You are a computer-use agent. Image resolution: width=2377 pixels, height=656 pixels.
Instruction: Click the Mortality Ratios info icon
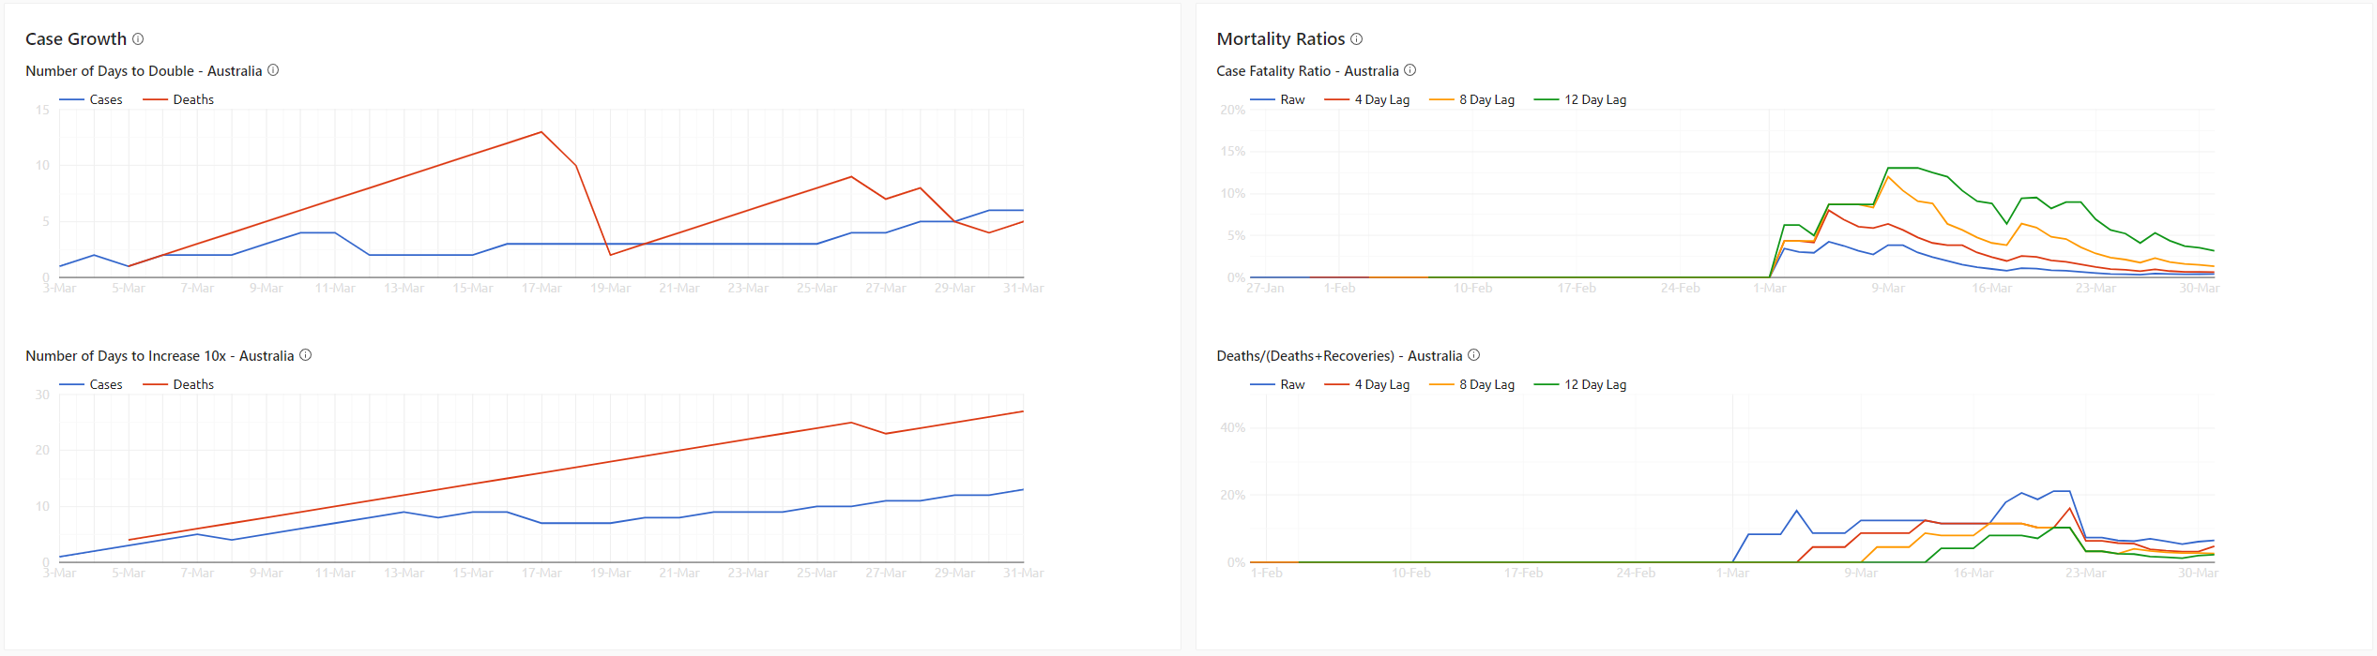[1356, 38]
